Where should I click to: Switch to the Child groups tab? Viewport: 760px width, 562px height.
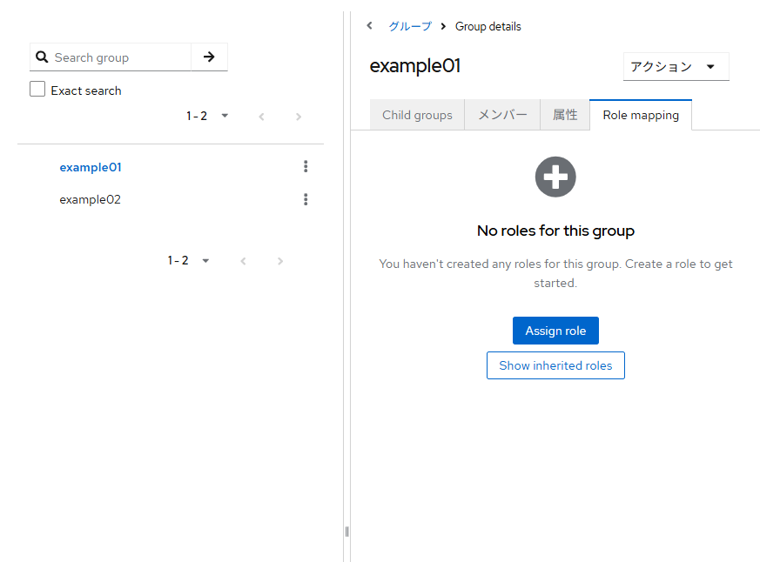pyautogui.click(x=417, y=115)
